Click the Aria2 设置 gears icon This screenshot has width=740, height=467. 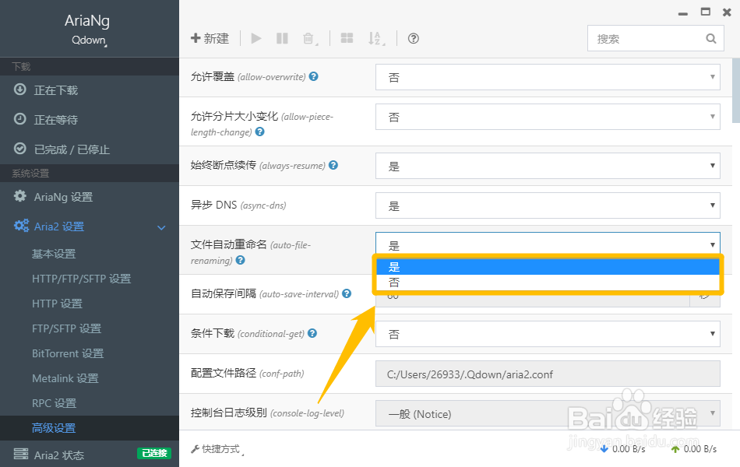tap(21, 226)
